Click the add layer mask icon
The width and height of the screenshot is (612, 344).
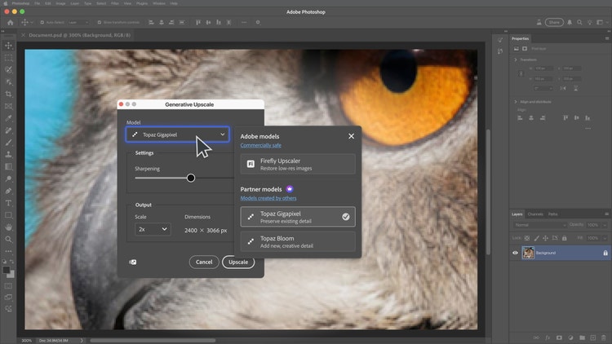[559, 337]
